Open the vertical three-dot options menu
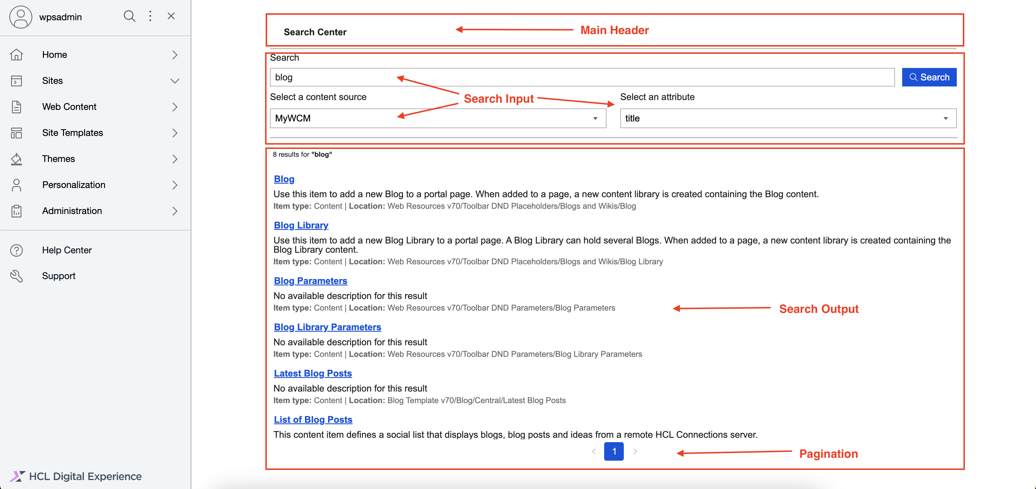Viewport: 1036px width, 489px height. 150,16
